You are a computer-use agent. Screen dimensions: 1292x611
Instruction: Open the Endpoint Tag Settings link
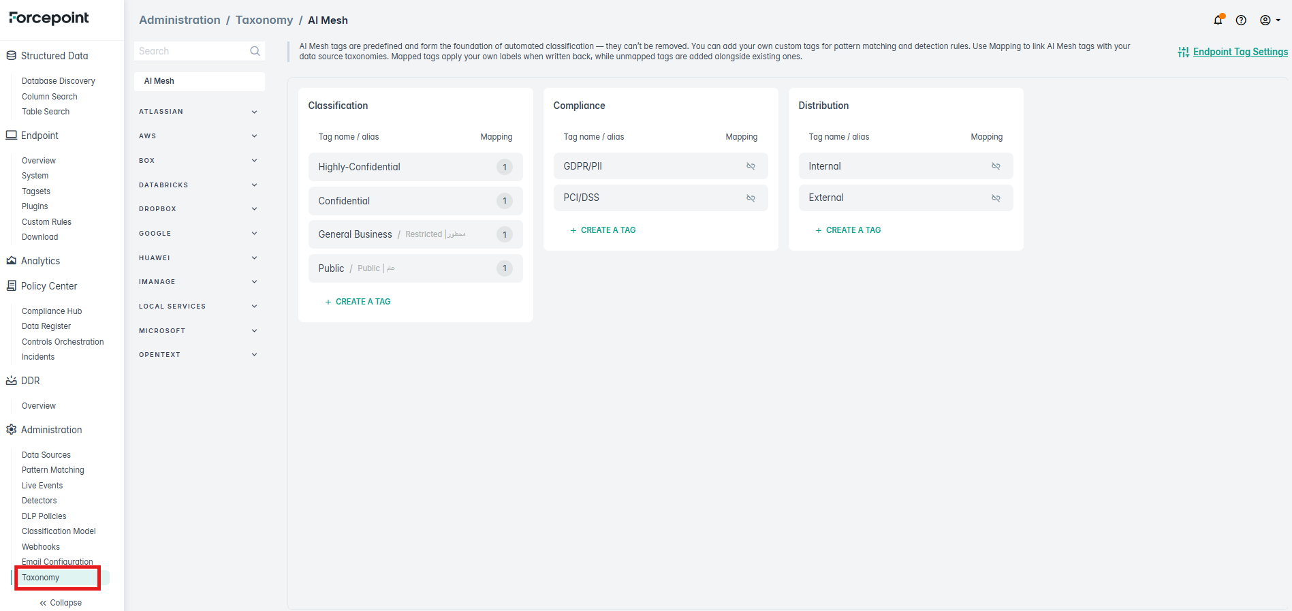coord(1240,52)
